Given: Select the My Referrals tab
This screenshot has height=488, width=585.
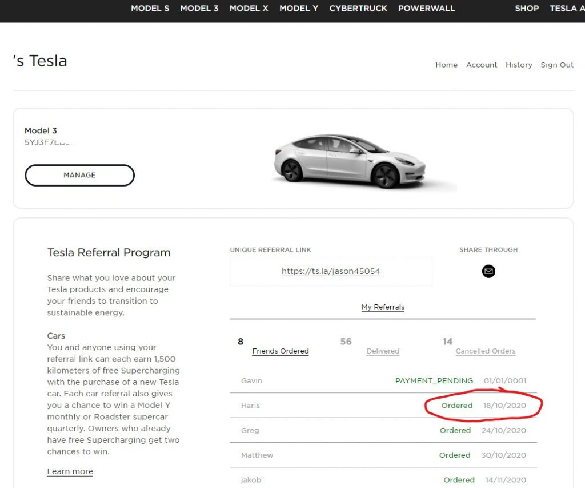Looking at the screenshot, I should (x=383, y=307).
